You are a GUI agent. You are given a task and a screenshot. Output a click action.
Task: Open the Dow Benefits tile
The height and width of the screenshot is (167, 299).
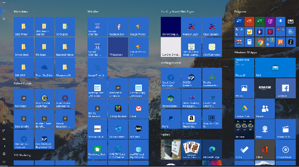click(x=24, y=119)
